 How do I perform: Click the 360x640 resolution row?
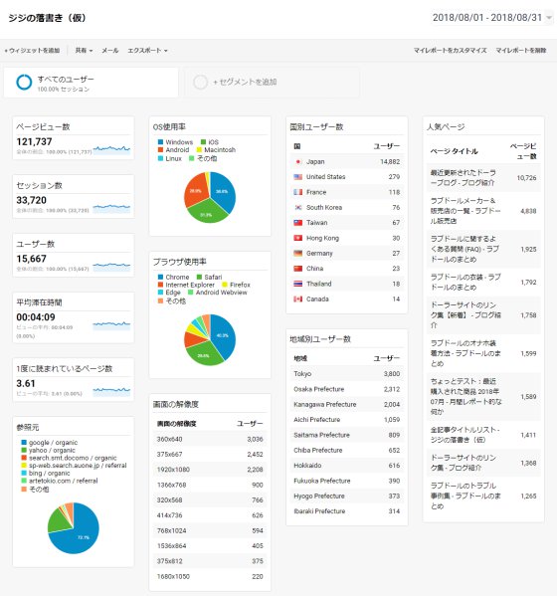click(210, 439)
